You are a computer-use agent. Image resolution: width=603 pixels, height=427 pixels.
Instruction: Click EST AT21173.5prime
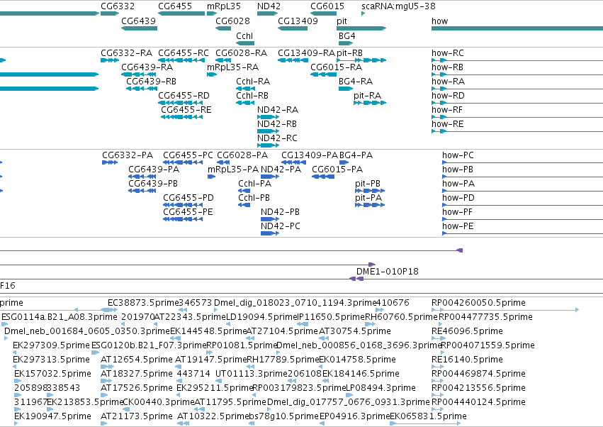pyautogui.click(x=137, y=416)
